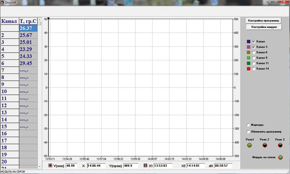Viewport: 290px width, 174px height.
Task: Uncheck the Канал 3 checkbox
Action: 254,47
